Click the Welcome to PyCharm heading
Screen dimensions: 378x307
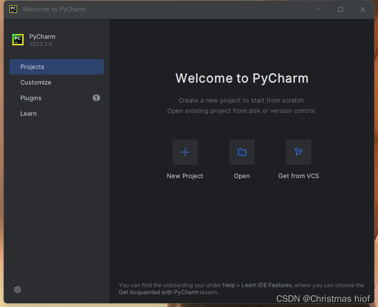(242, 78)
